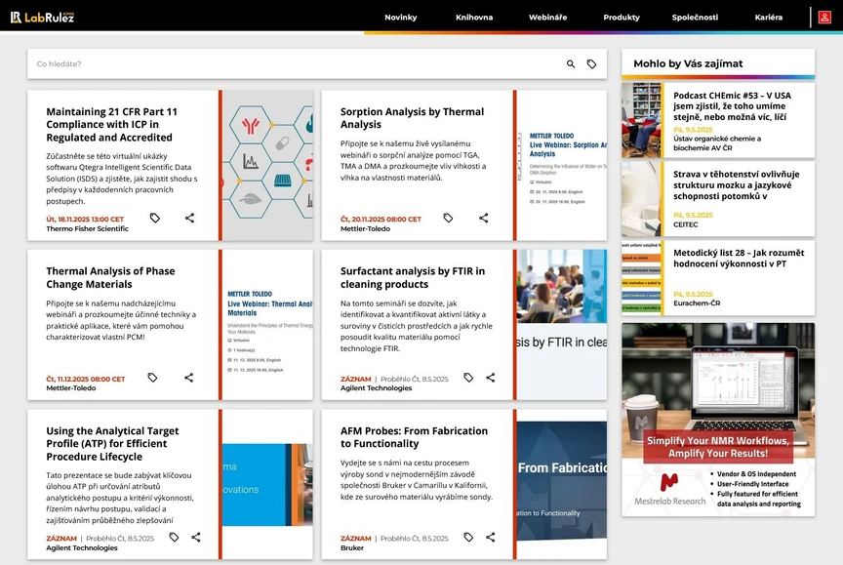Open the Knihovna menu item
Image resolution: width=843 pixels, height=565 pixels.
pos(474,18)
